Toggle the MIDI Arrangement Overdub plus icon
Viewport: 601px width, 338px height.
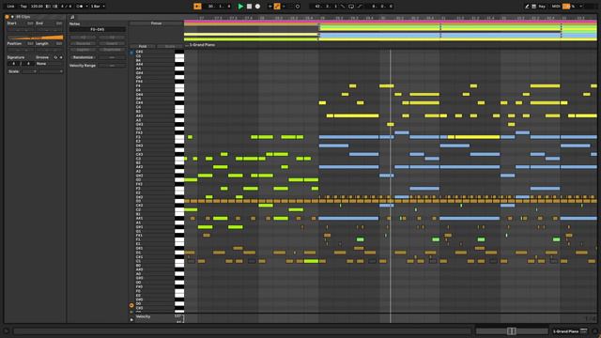point(270,7)
